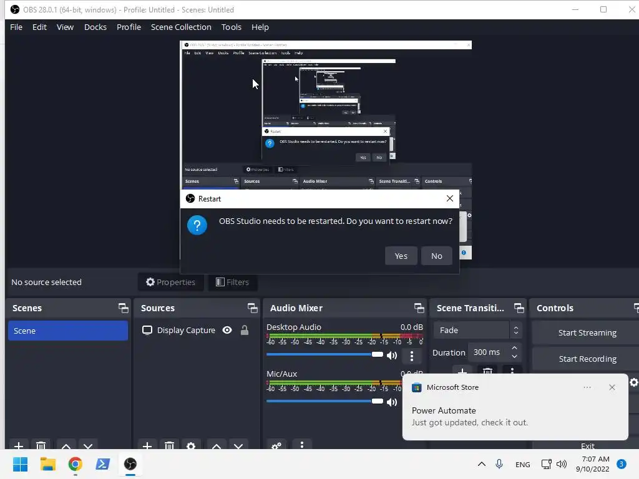Open the Docks menu
This screenshot has height=479, width=639.
click(x=95, y=27)
